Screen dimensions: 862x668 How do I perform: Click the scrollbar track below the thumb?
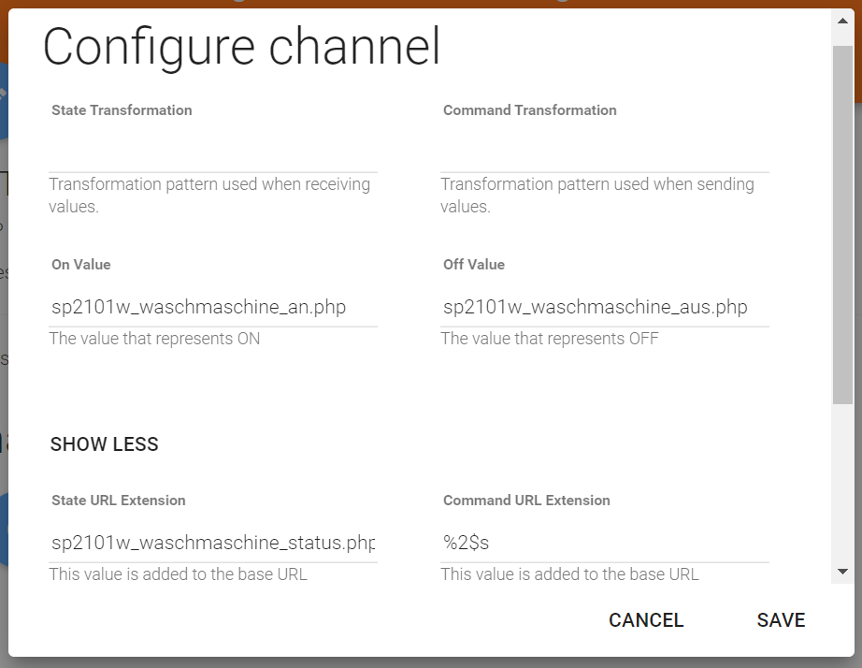point(842,486)
